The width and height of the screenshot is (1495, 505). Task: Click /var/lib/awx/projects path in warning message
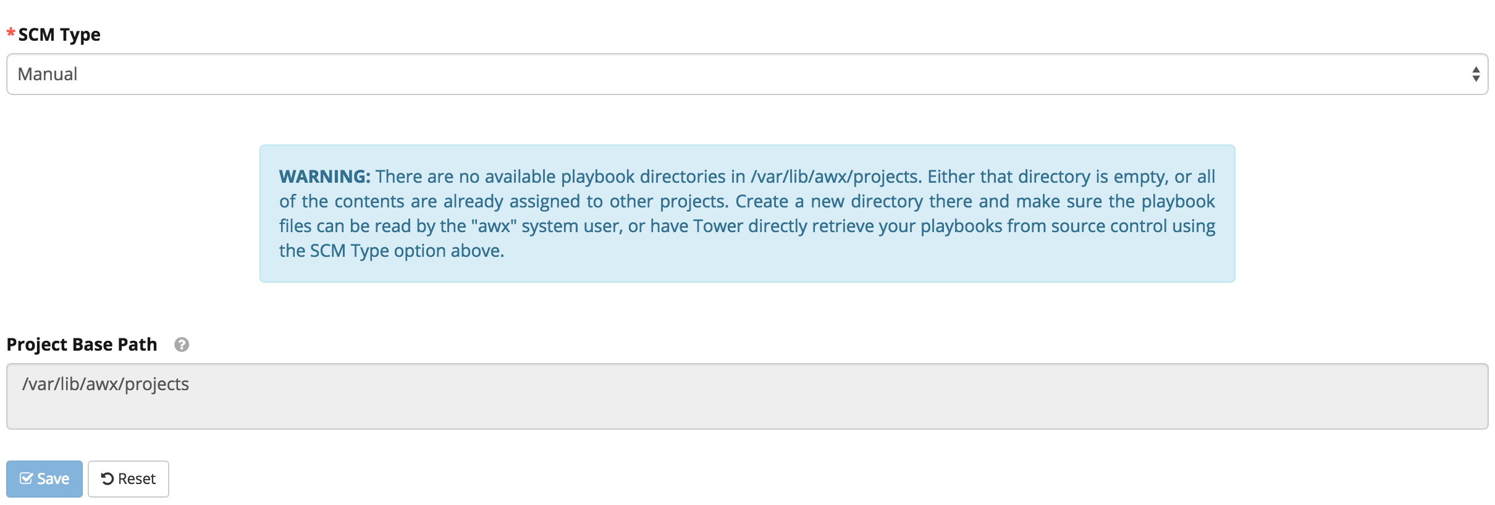click(x=835, y=177)
